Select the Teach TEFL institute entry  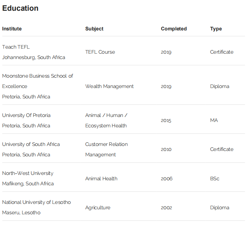point(16,47)
